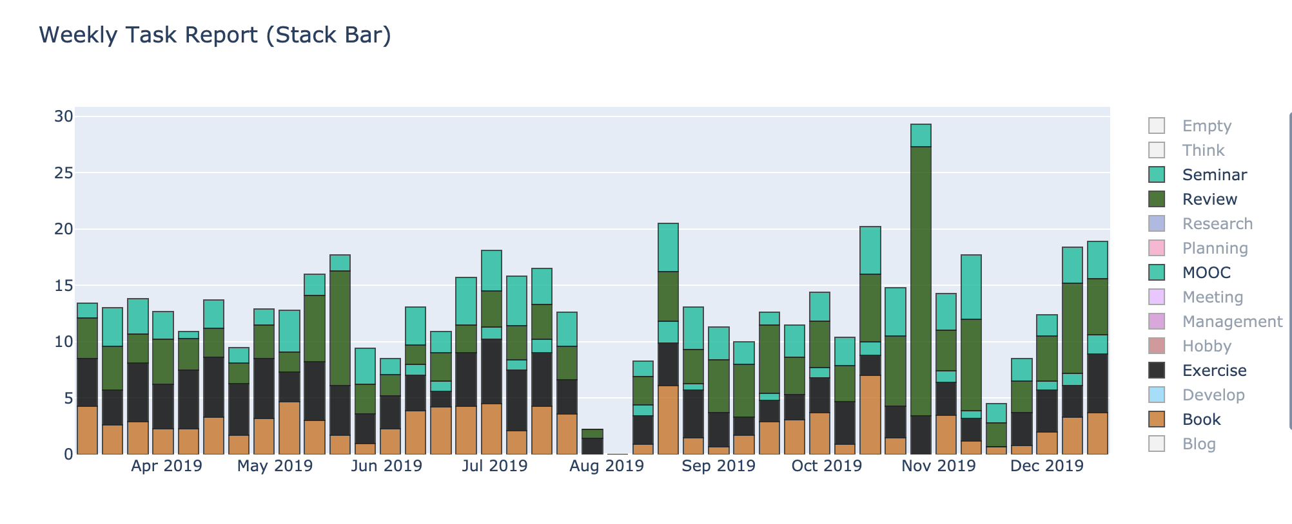The image size is (1292, 524).
Task: Show the Research trace from legend
Action: 1217,223
